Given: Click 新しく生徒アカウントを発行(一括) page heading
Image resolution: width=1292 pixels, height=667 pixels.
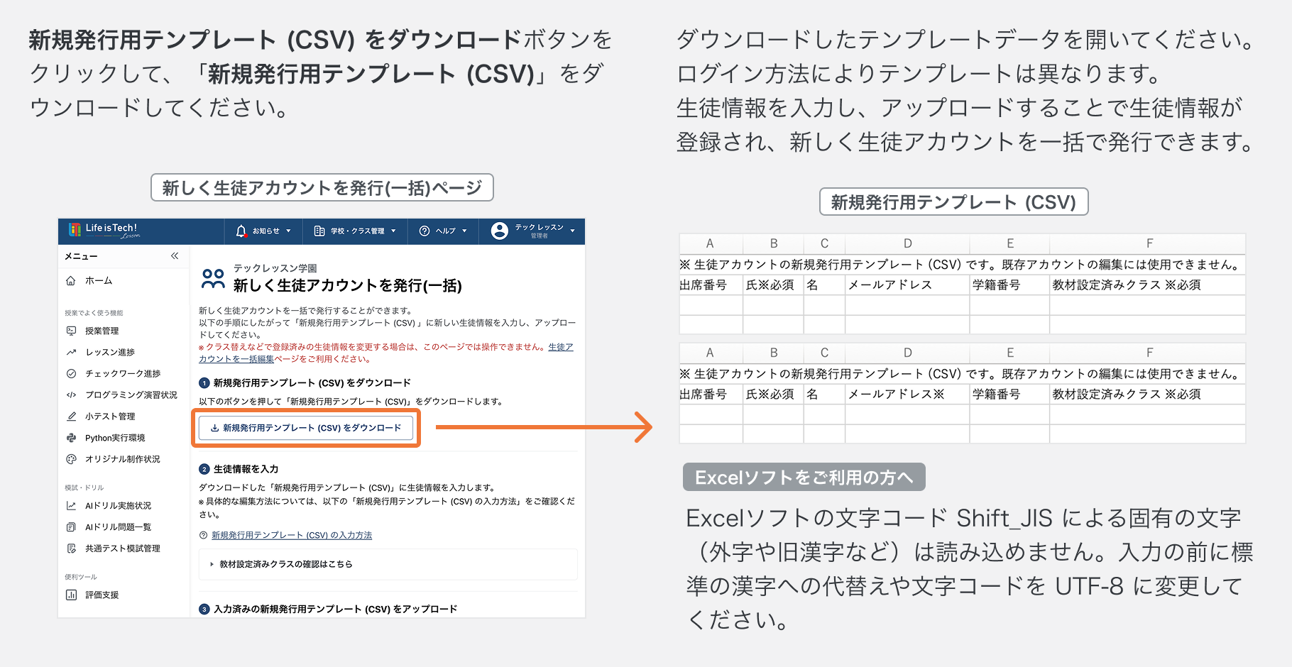Looking at the screenshot, I should (x=348, y=285).
